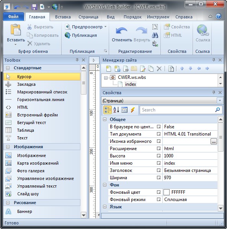Collapse the Общее properties section
Viewport: 227px width, 229px height.
(x=105, y=119)
